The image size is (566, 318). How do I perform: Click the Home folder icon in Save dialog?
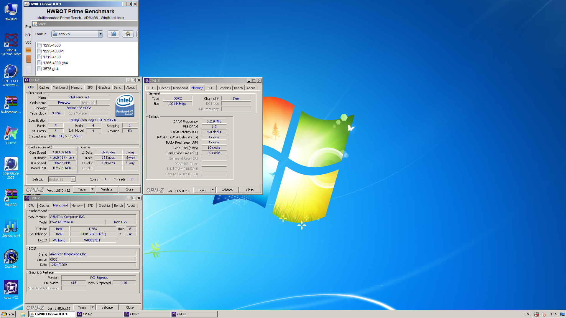click(x=128, y=34)
